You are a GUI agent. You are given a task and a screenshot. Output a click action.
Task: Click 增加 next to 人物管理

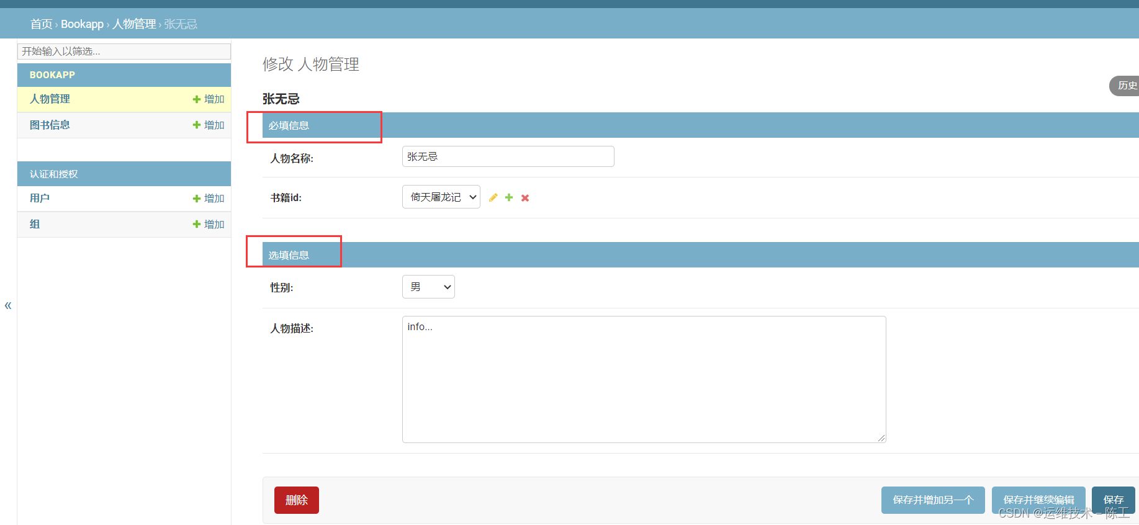pos(209,99)
